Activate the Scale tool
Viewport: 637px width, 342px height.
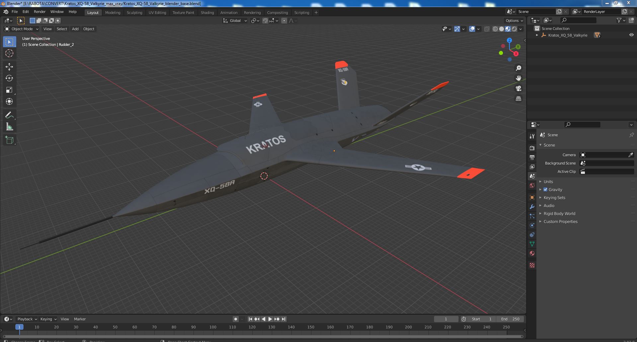click(x=9, y=90)
